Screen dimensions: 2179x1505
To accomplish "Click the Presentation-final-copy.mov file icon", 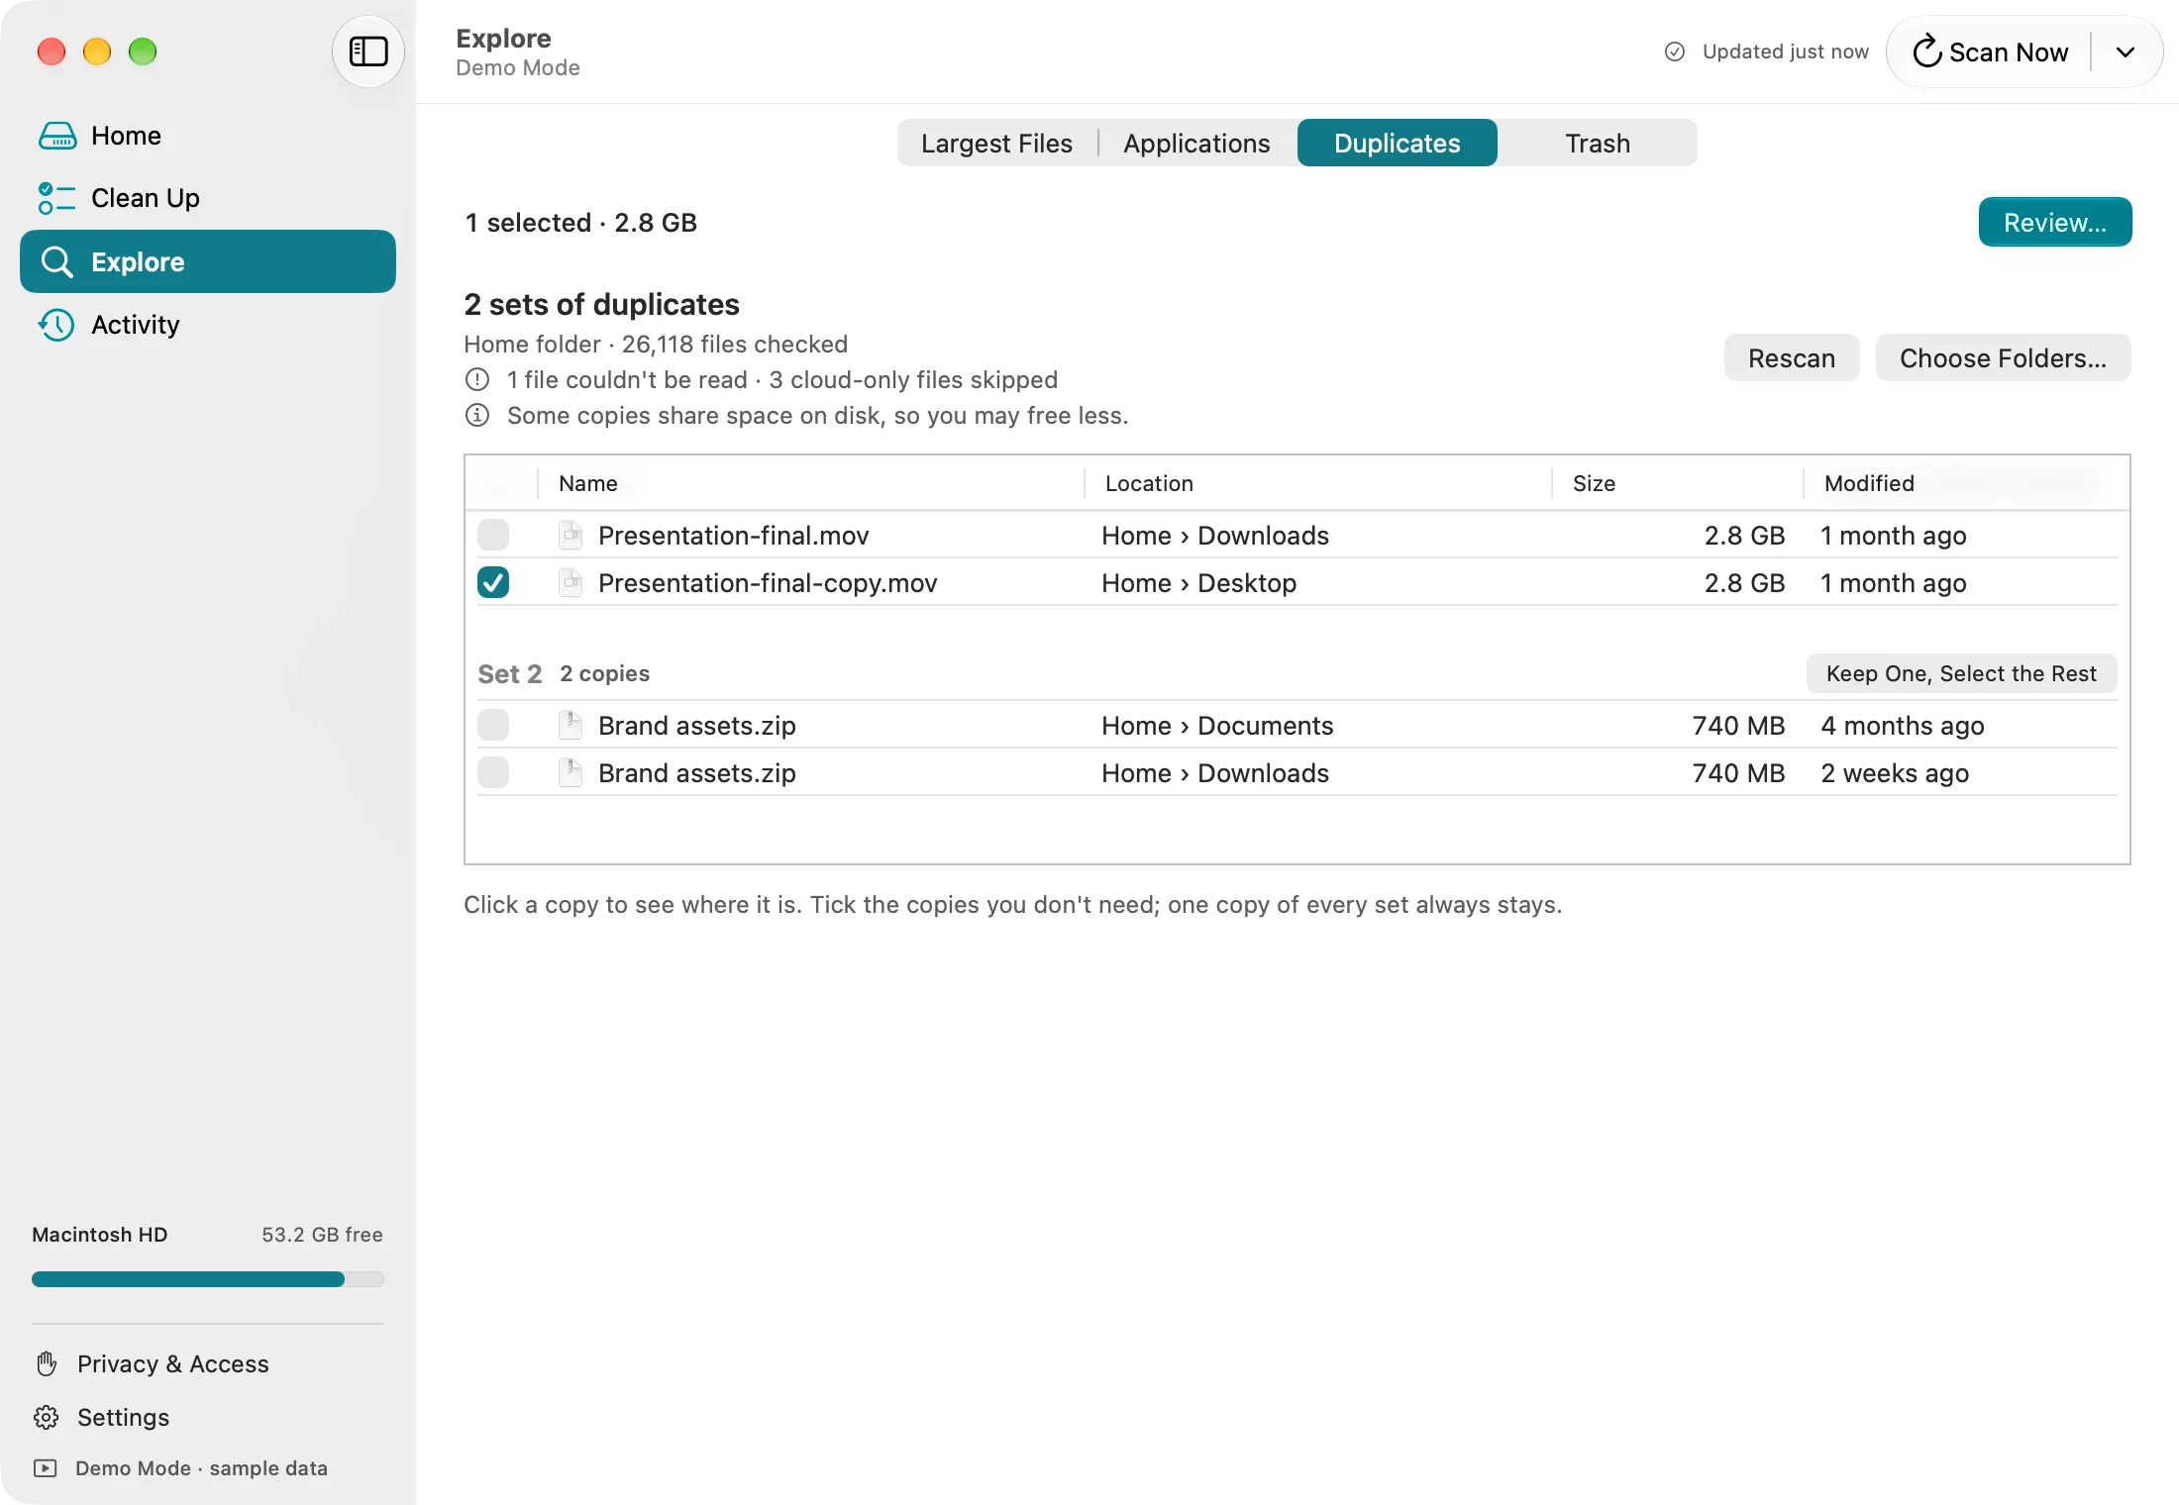I will pos(571,582).
